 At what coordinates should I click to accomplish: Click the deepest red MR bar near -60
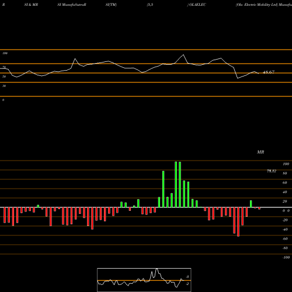[x=238, y=222]
